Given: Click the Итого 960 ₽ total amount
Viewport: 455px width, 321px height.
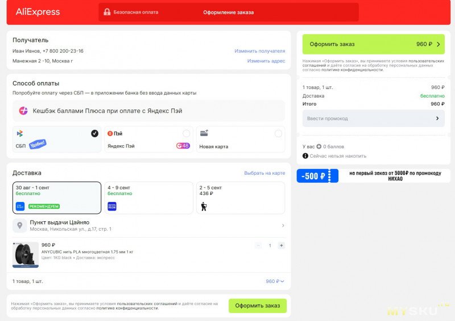Looking at the screenshot, I should pos(437,104).
